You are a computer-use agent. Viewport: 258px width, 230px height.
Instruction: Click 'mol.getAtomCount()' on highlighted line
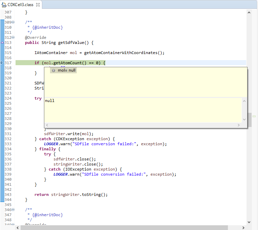point(65,63)
